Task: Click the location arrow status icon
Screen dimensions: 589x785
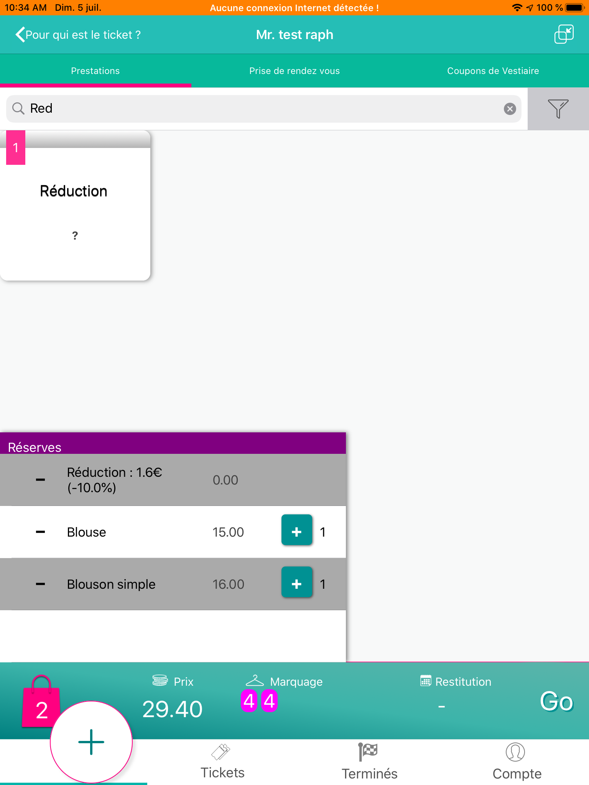Action: click(x=530, y=8)
